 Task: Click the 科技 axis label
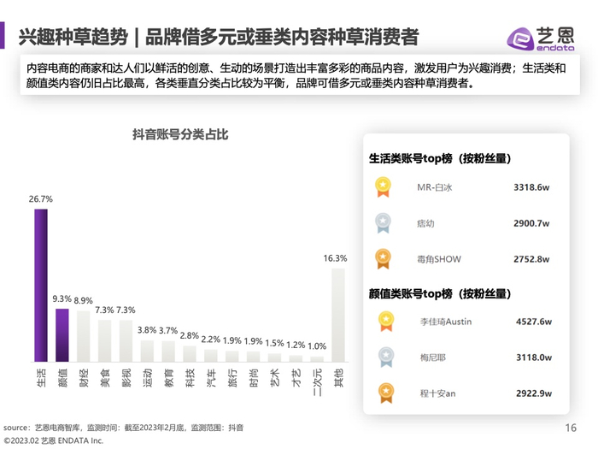click(190, 377)
